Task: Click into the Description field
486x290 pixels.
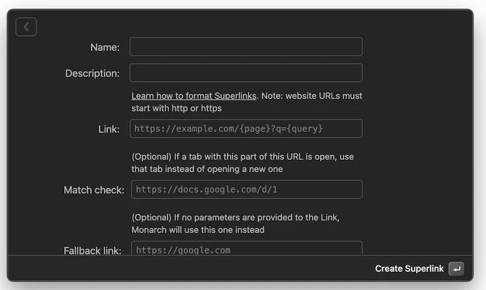Action: tap(245, 73)
